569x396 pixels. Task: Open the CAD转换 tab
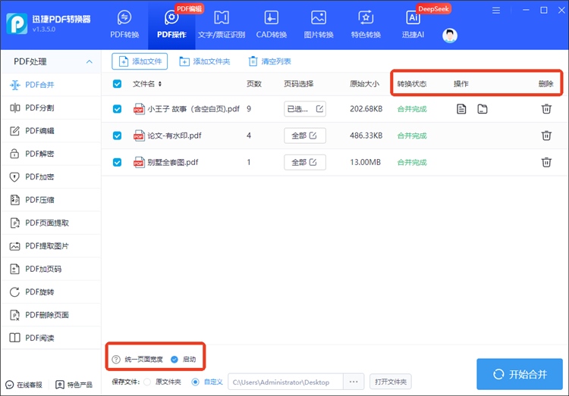(272, 25)
